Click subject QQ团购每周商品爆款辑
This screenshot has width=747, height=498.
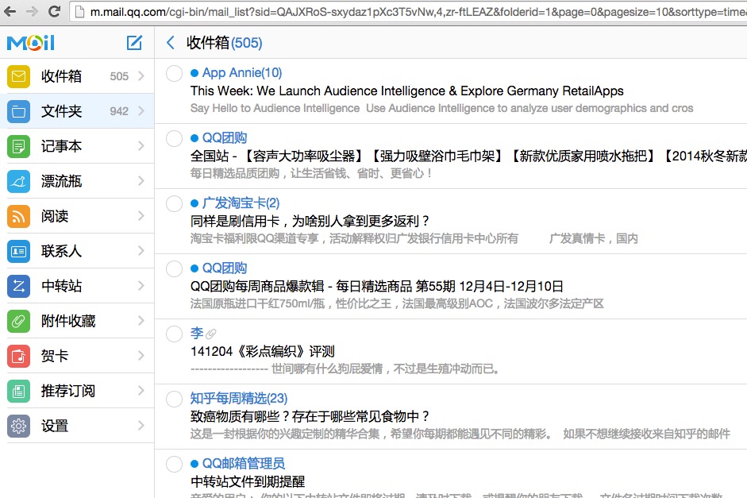377,287
